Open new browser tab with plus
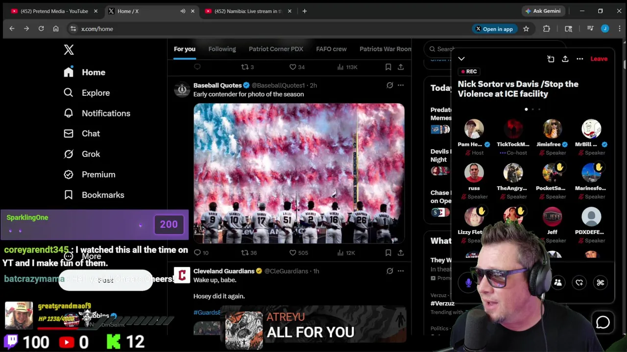The image size is (627, 352). tap(305, 11)
